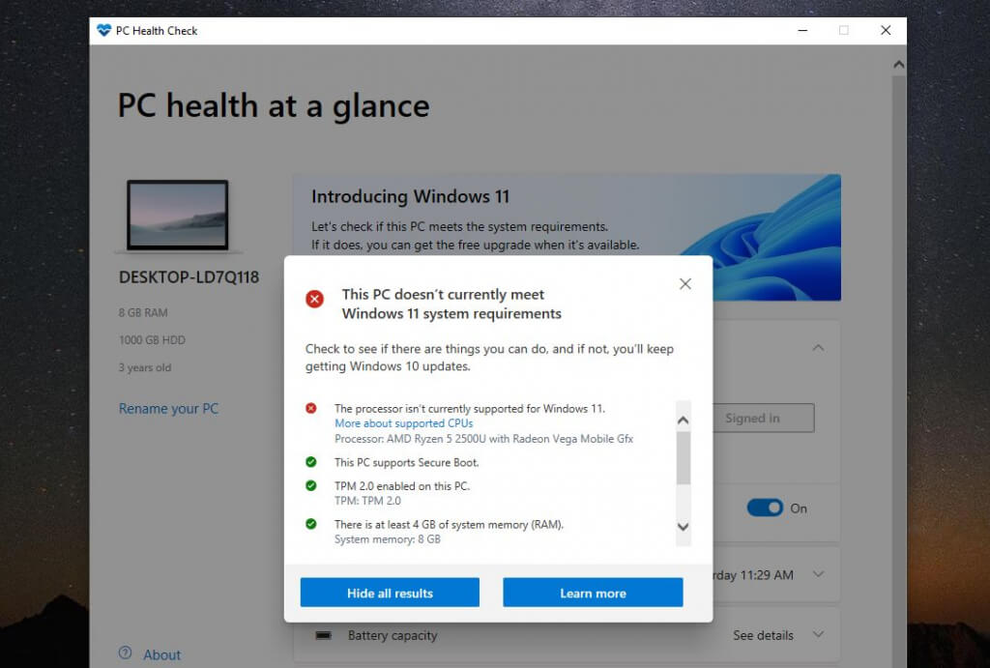Click the battery icon beside Battery capacity
The width and height of the screenshot is (990, 668).
point(323,635)
